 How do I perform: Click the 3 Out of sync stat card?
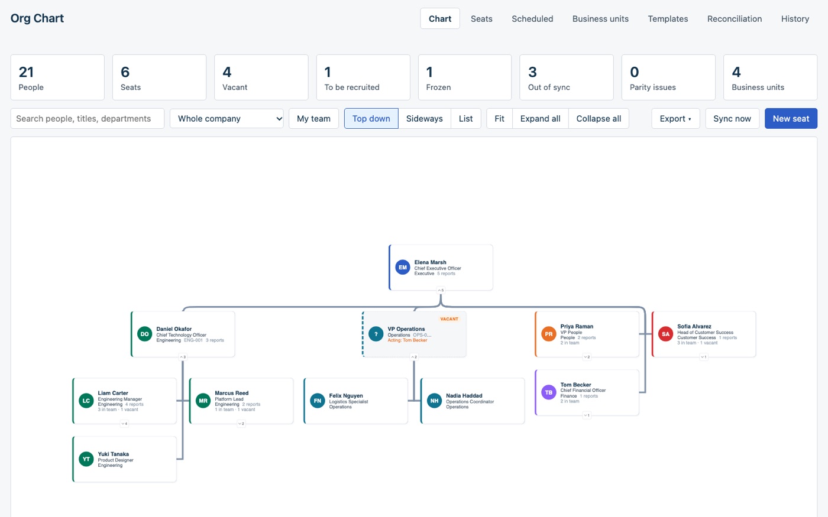click(567, 77)
